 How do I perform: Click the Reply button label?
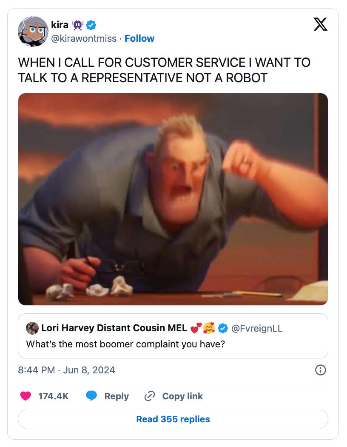coord(117,396)
